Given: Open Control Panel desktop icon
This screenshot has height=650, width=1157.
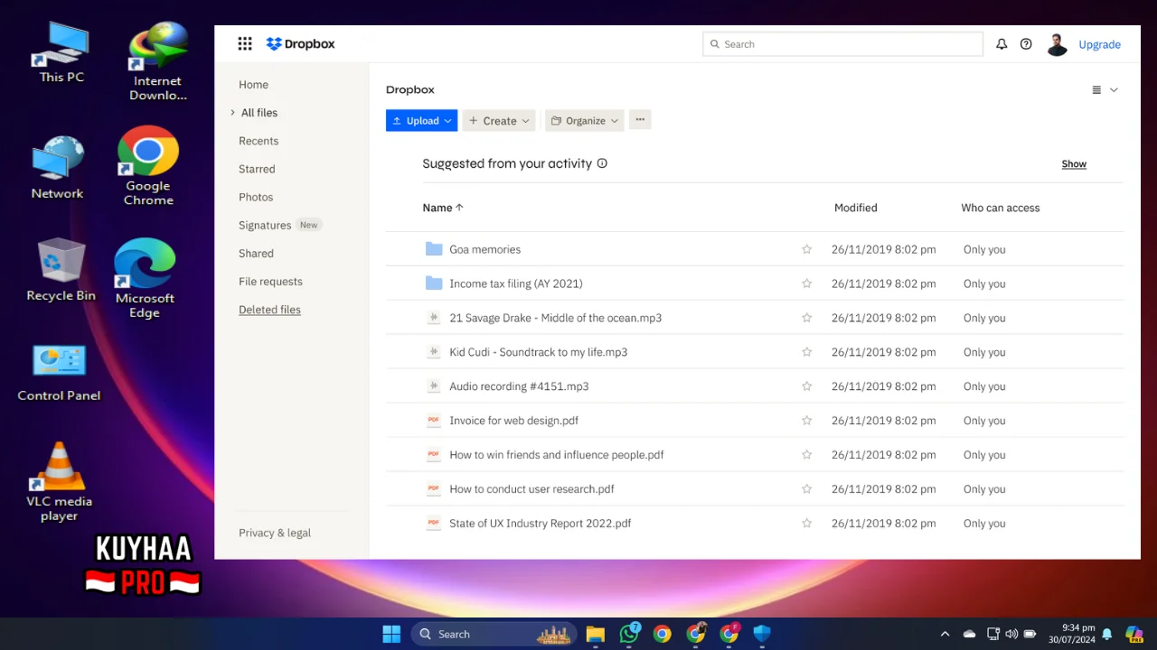Looking at the screenshot, I should 59,373.
